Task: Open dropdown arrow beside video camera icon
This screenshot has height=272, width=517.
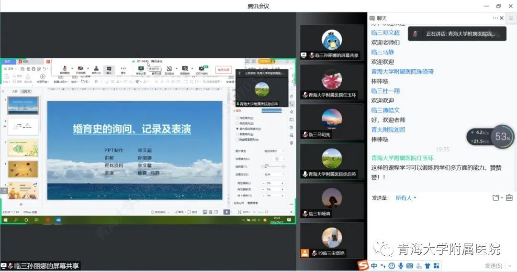Action: pos(88,68)
